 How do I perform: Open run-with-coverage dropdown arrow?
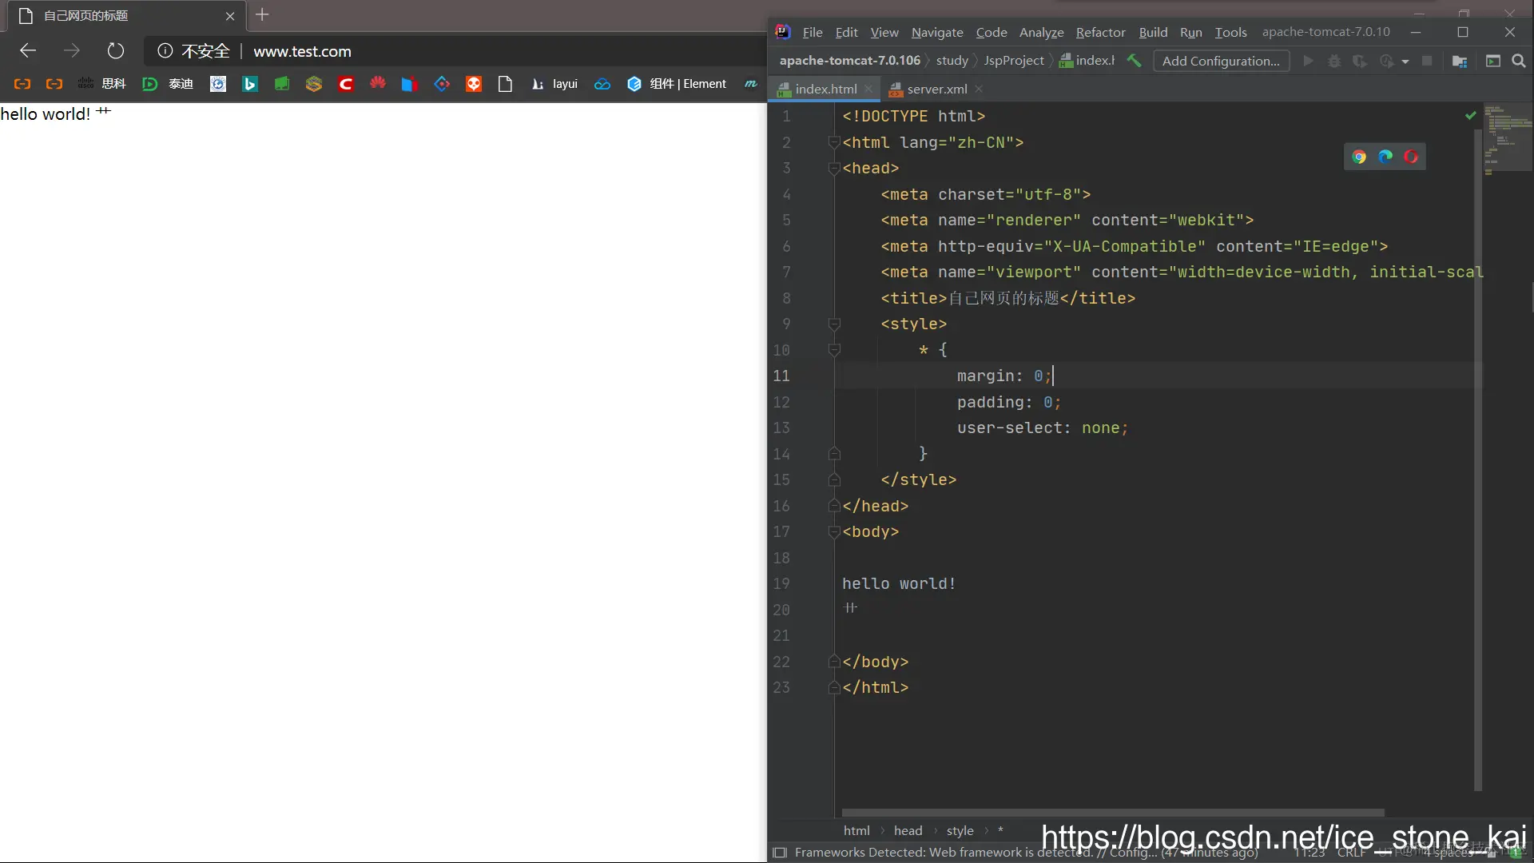pos(1405,62)
